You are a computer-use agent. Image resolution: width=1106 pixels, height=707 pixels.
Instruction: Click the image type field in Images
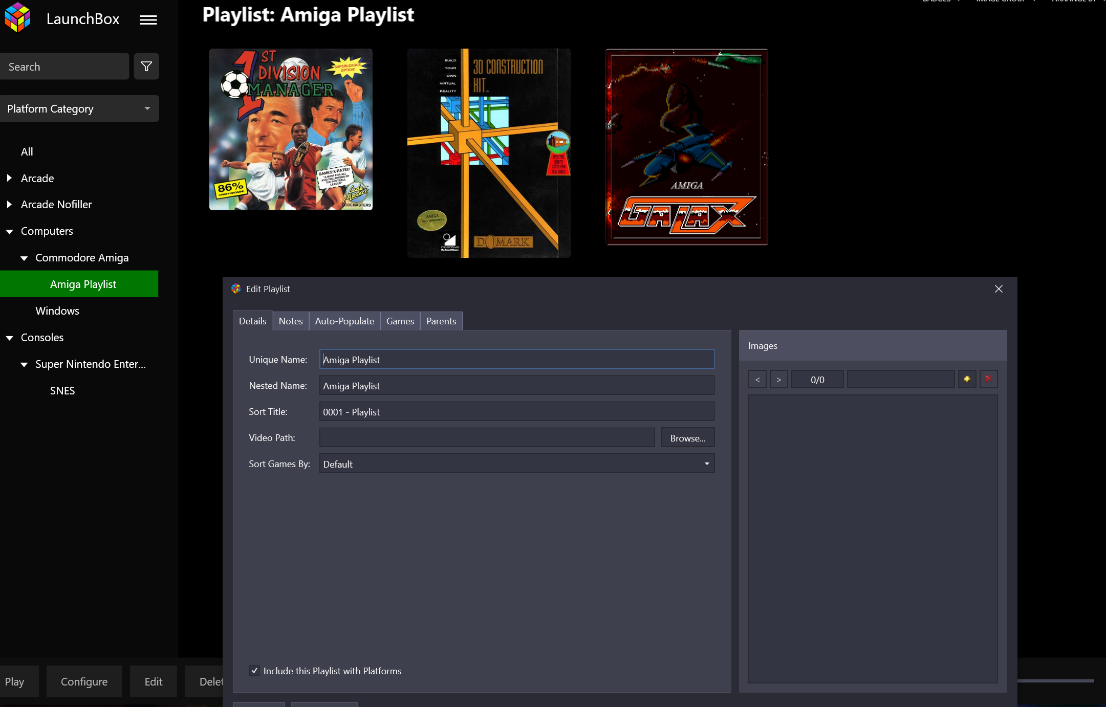[901, 380]
